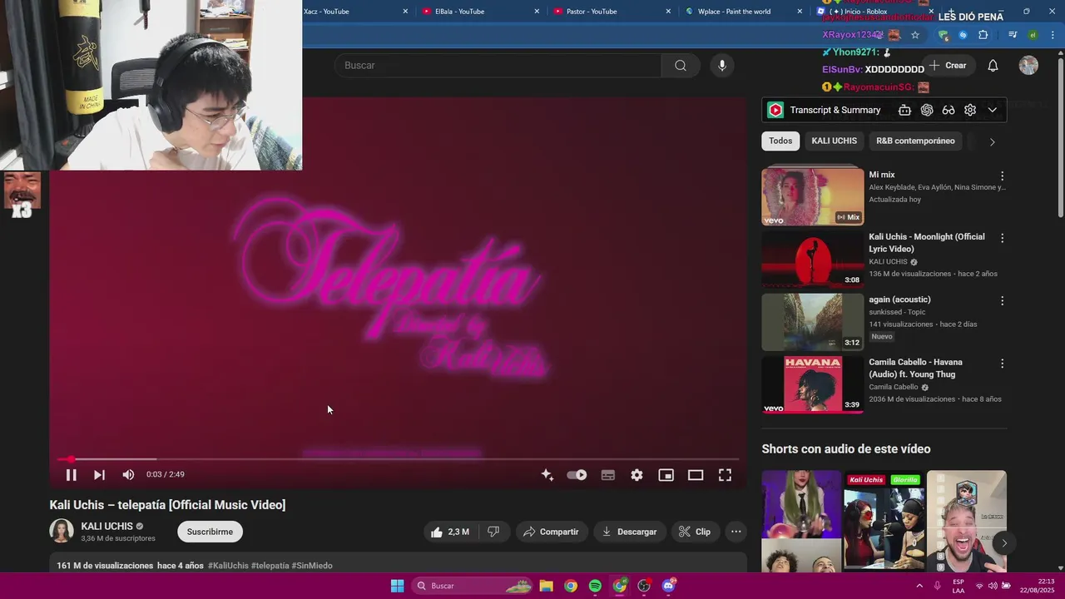The image size is (1065, 599).
Task: Show hidden system tray icons
Action: (x=919, y=586)
